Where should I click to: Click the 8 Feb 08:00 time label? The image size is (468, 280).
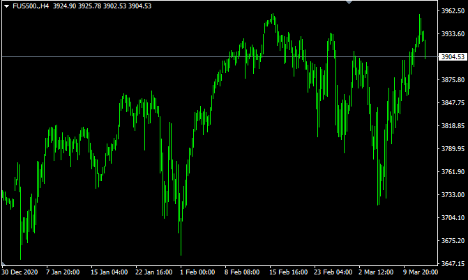pos(242,272)
